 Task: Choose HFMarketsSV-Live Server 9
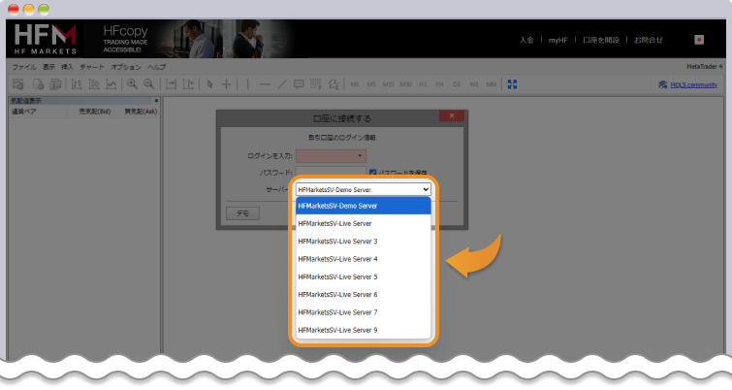coord(364,330)
